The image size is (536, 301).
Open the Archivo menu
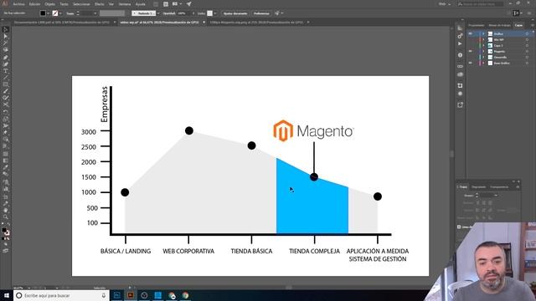tap(18, 4)
